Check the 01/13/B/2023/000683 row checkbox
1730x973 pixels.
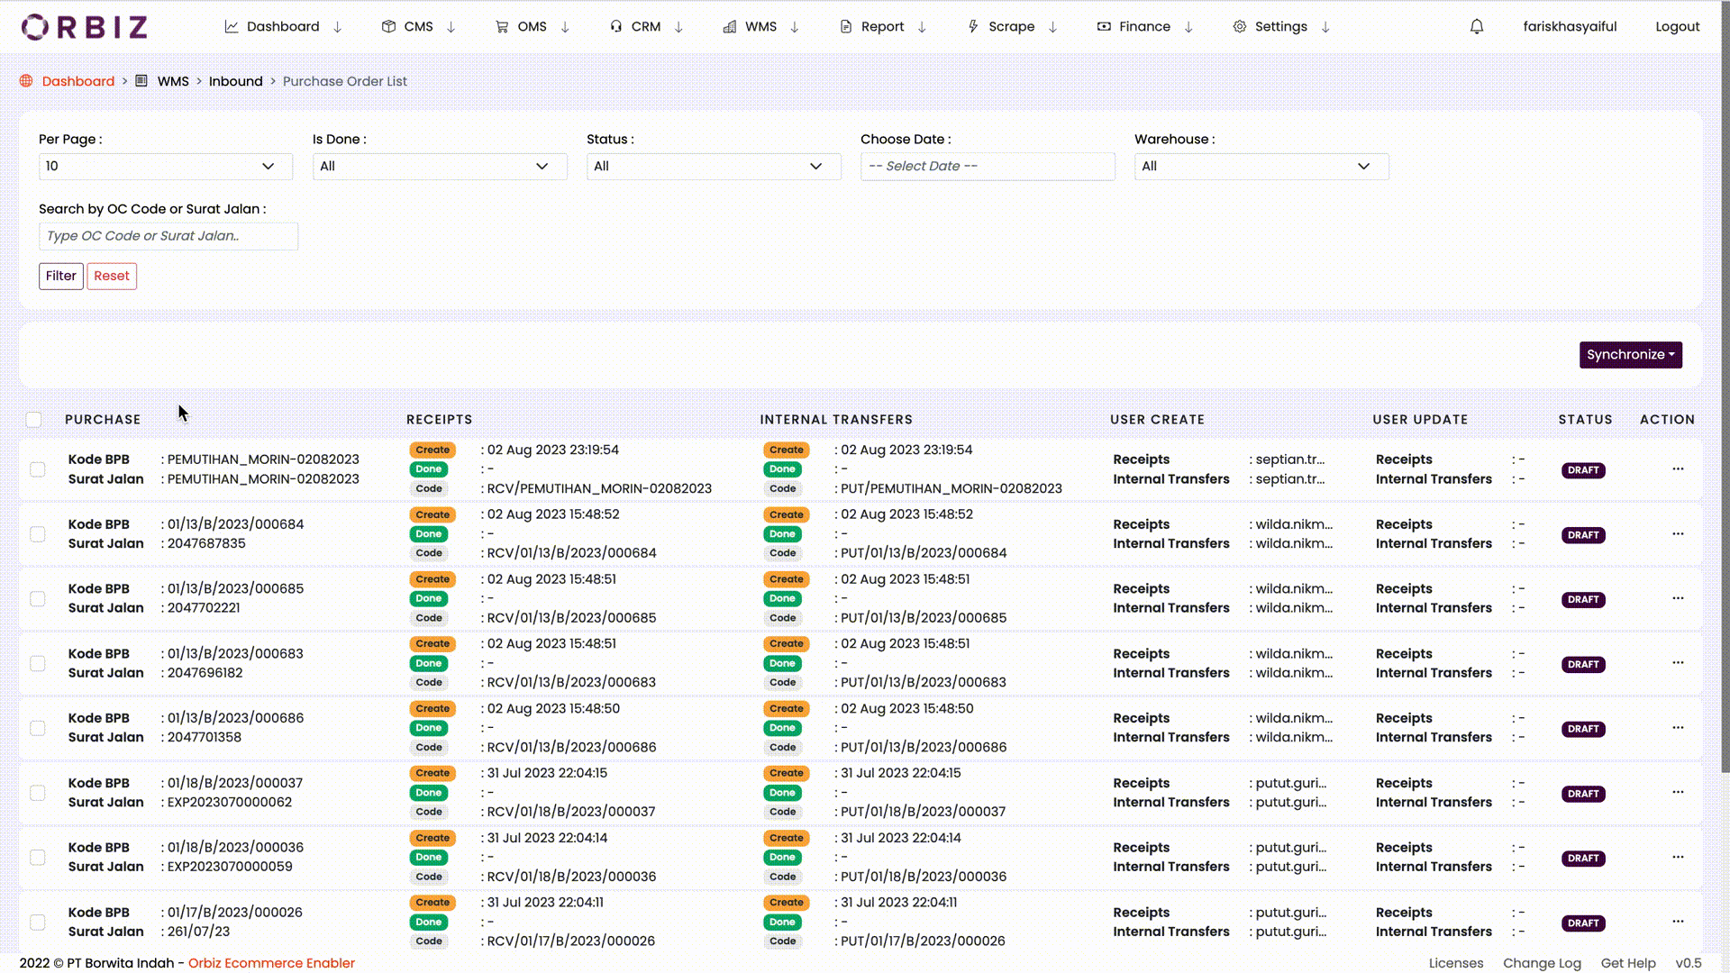[x=38, y=664]
